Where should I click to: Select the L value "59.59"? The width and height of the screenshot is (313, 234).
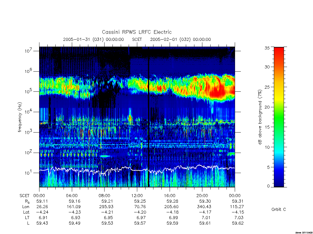pos(172,223)
